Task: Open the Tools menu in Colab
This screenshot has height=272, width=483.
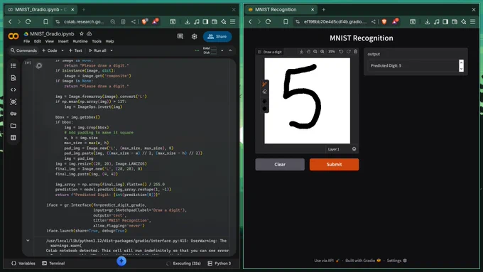Action: tap(97, 41)
